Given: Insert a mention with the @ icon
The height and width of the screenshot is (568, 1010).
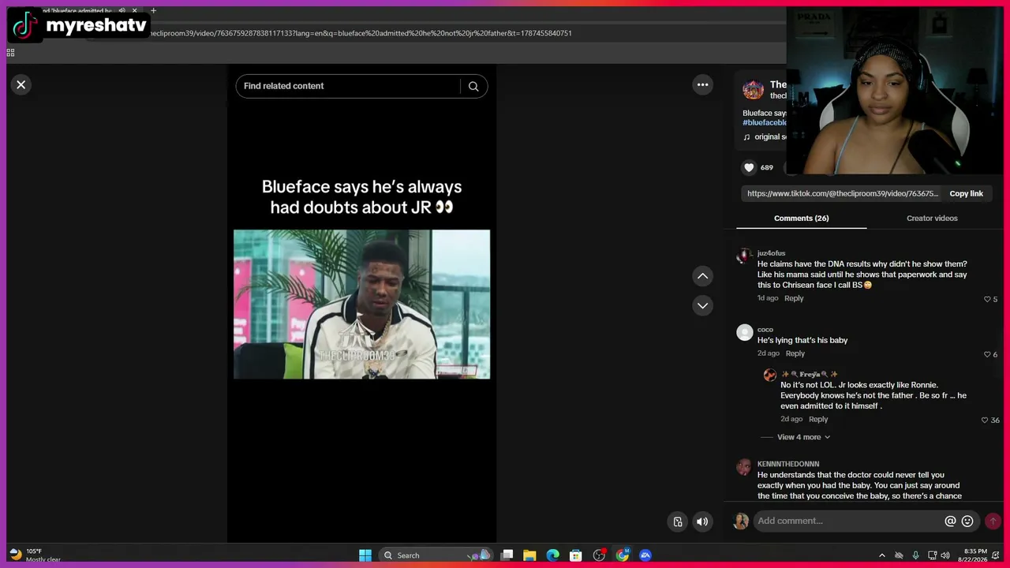Looking at the screenshot, I should coord(950,521).
